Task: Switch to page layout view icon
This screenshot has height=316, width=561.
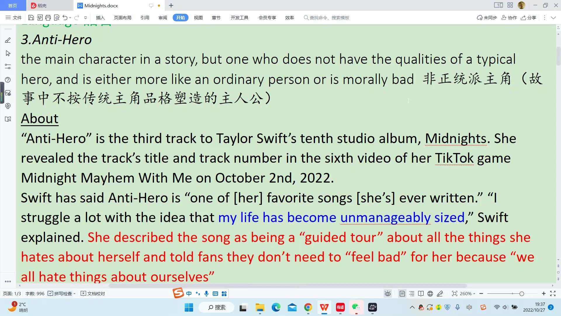Action: click(x=402, y=293)
